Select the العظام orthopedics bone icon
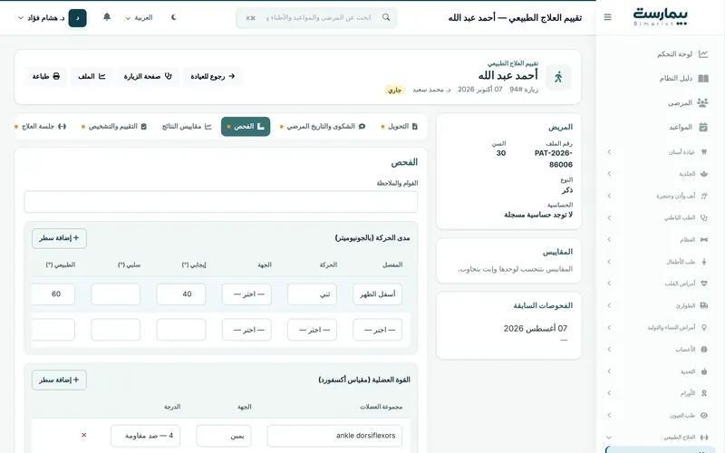The height and width of the screenshot is (453, 725). [x=704, y=239]
